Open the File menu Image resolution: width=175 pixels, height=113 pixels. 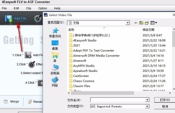4,8
